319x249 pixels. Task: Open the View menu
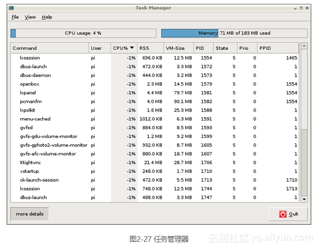(30, 17)
